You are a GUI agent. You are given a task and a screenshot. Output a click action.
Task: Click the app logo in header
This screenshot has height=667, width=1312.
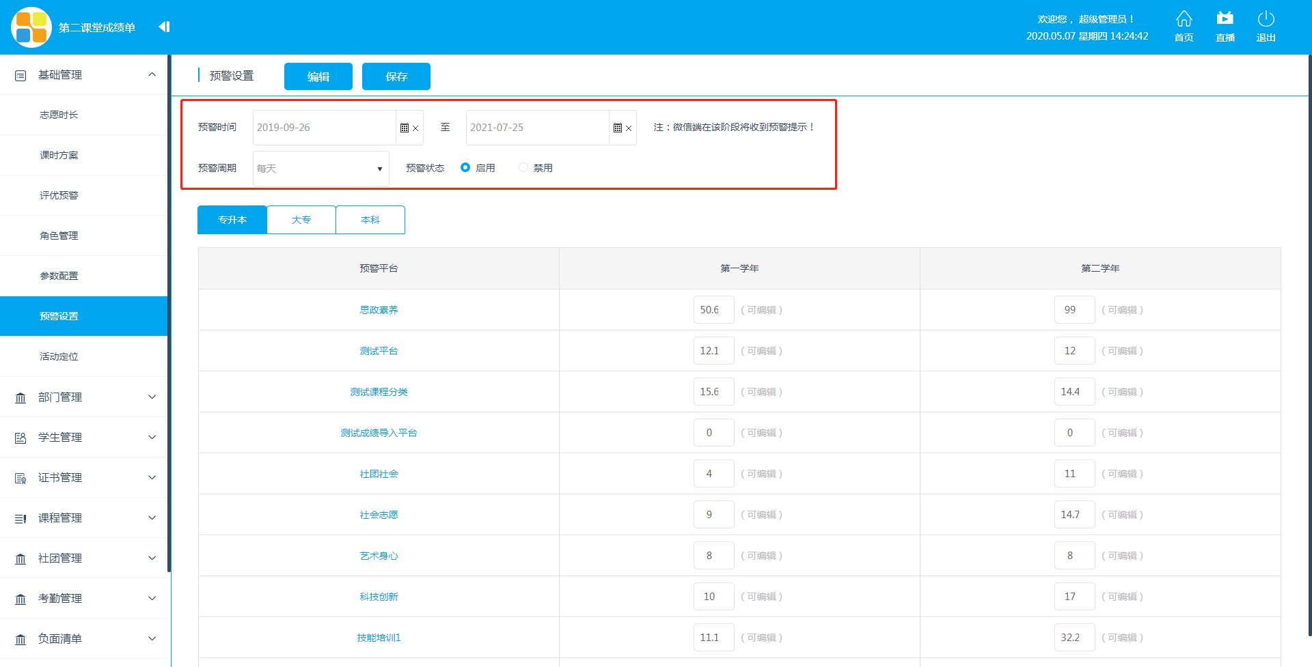point(31,27)
